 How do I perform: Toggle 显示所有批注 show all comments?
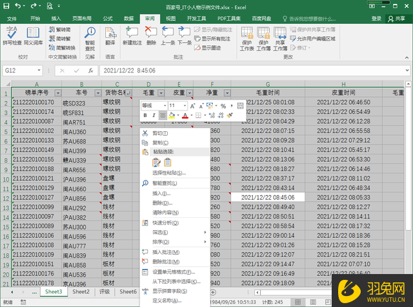pyautogui.click(x=212, y=39)
